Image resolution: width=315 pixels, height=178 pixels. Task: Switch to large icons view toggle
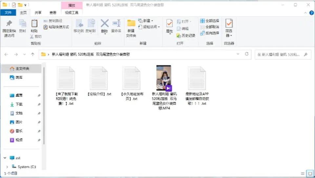click(x=309, y=174)
